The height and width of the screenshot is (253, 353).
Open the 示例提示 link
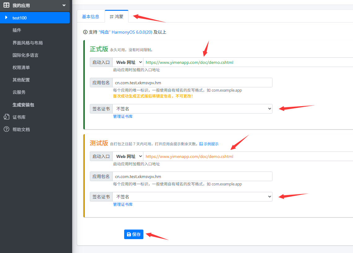point(211,144)
